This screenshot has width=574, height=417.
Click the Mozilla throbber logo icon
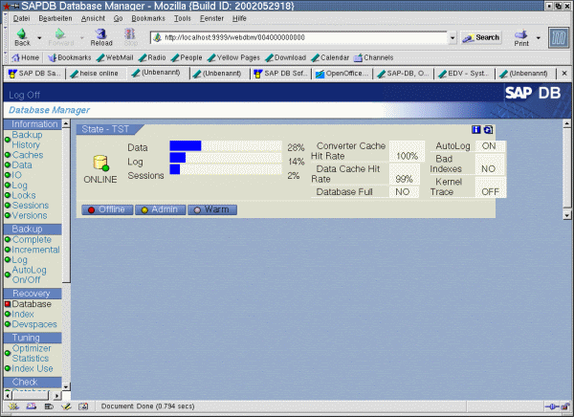point(556,37)
